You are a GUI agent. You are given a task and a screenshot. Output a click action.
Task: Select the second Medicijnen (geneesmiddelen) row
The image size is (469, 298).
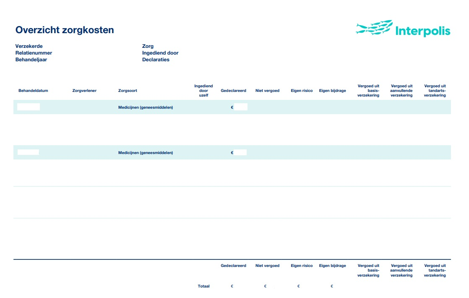[146, 153]
